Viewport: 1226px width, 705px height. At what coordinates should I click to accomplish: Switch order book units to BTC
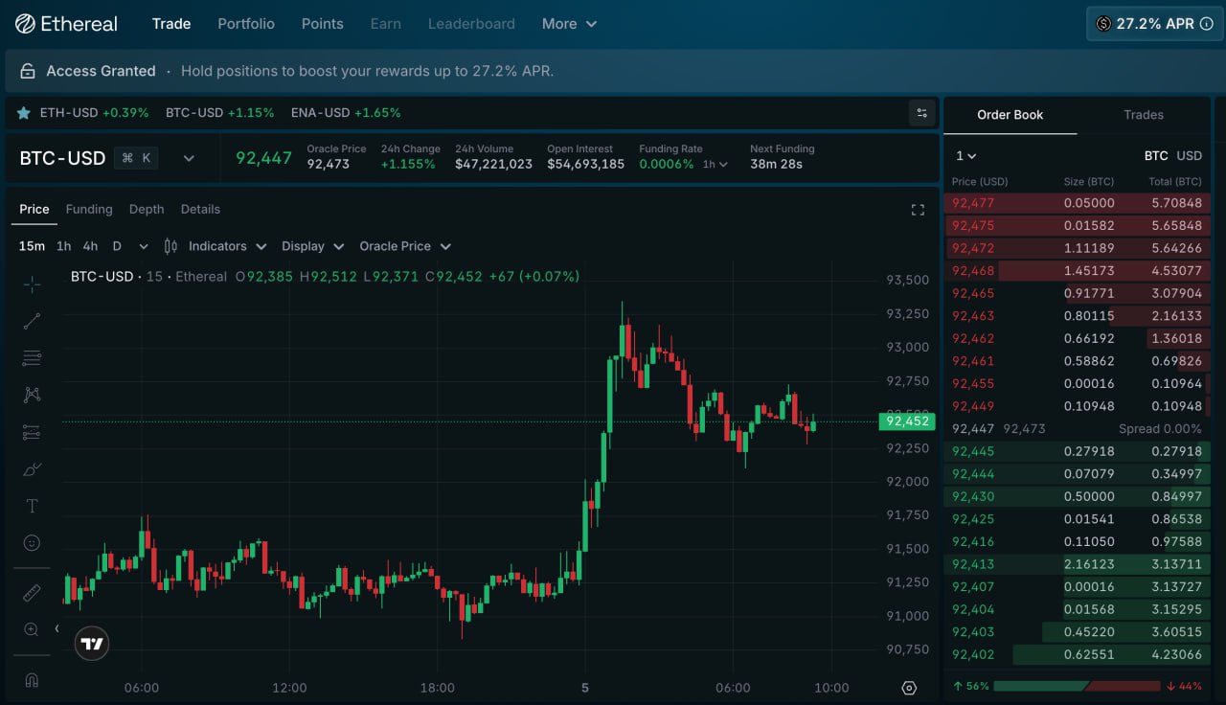(1155, 156)
